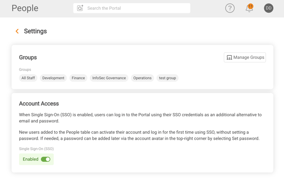The width and height of the screenshot is (284, 180).
Task: Select the Finance group chip
Action: tap(78, 78)
